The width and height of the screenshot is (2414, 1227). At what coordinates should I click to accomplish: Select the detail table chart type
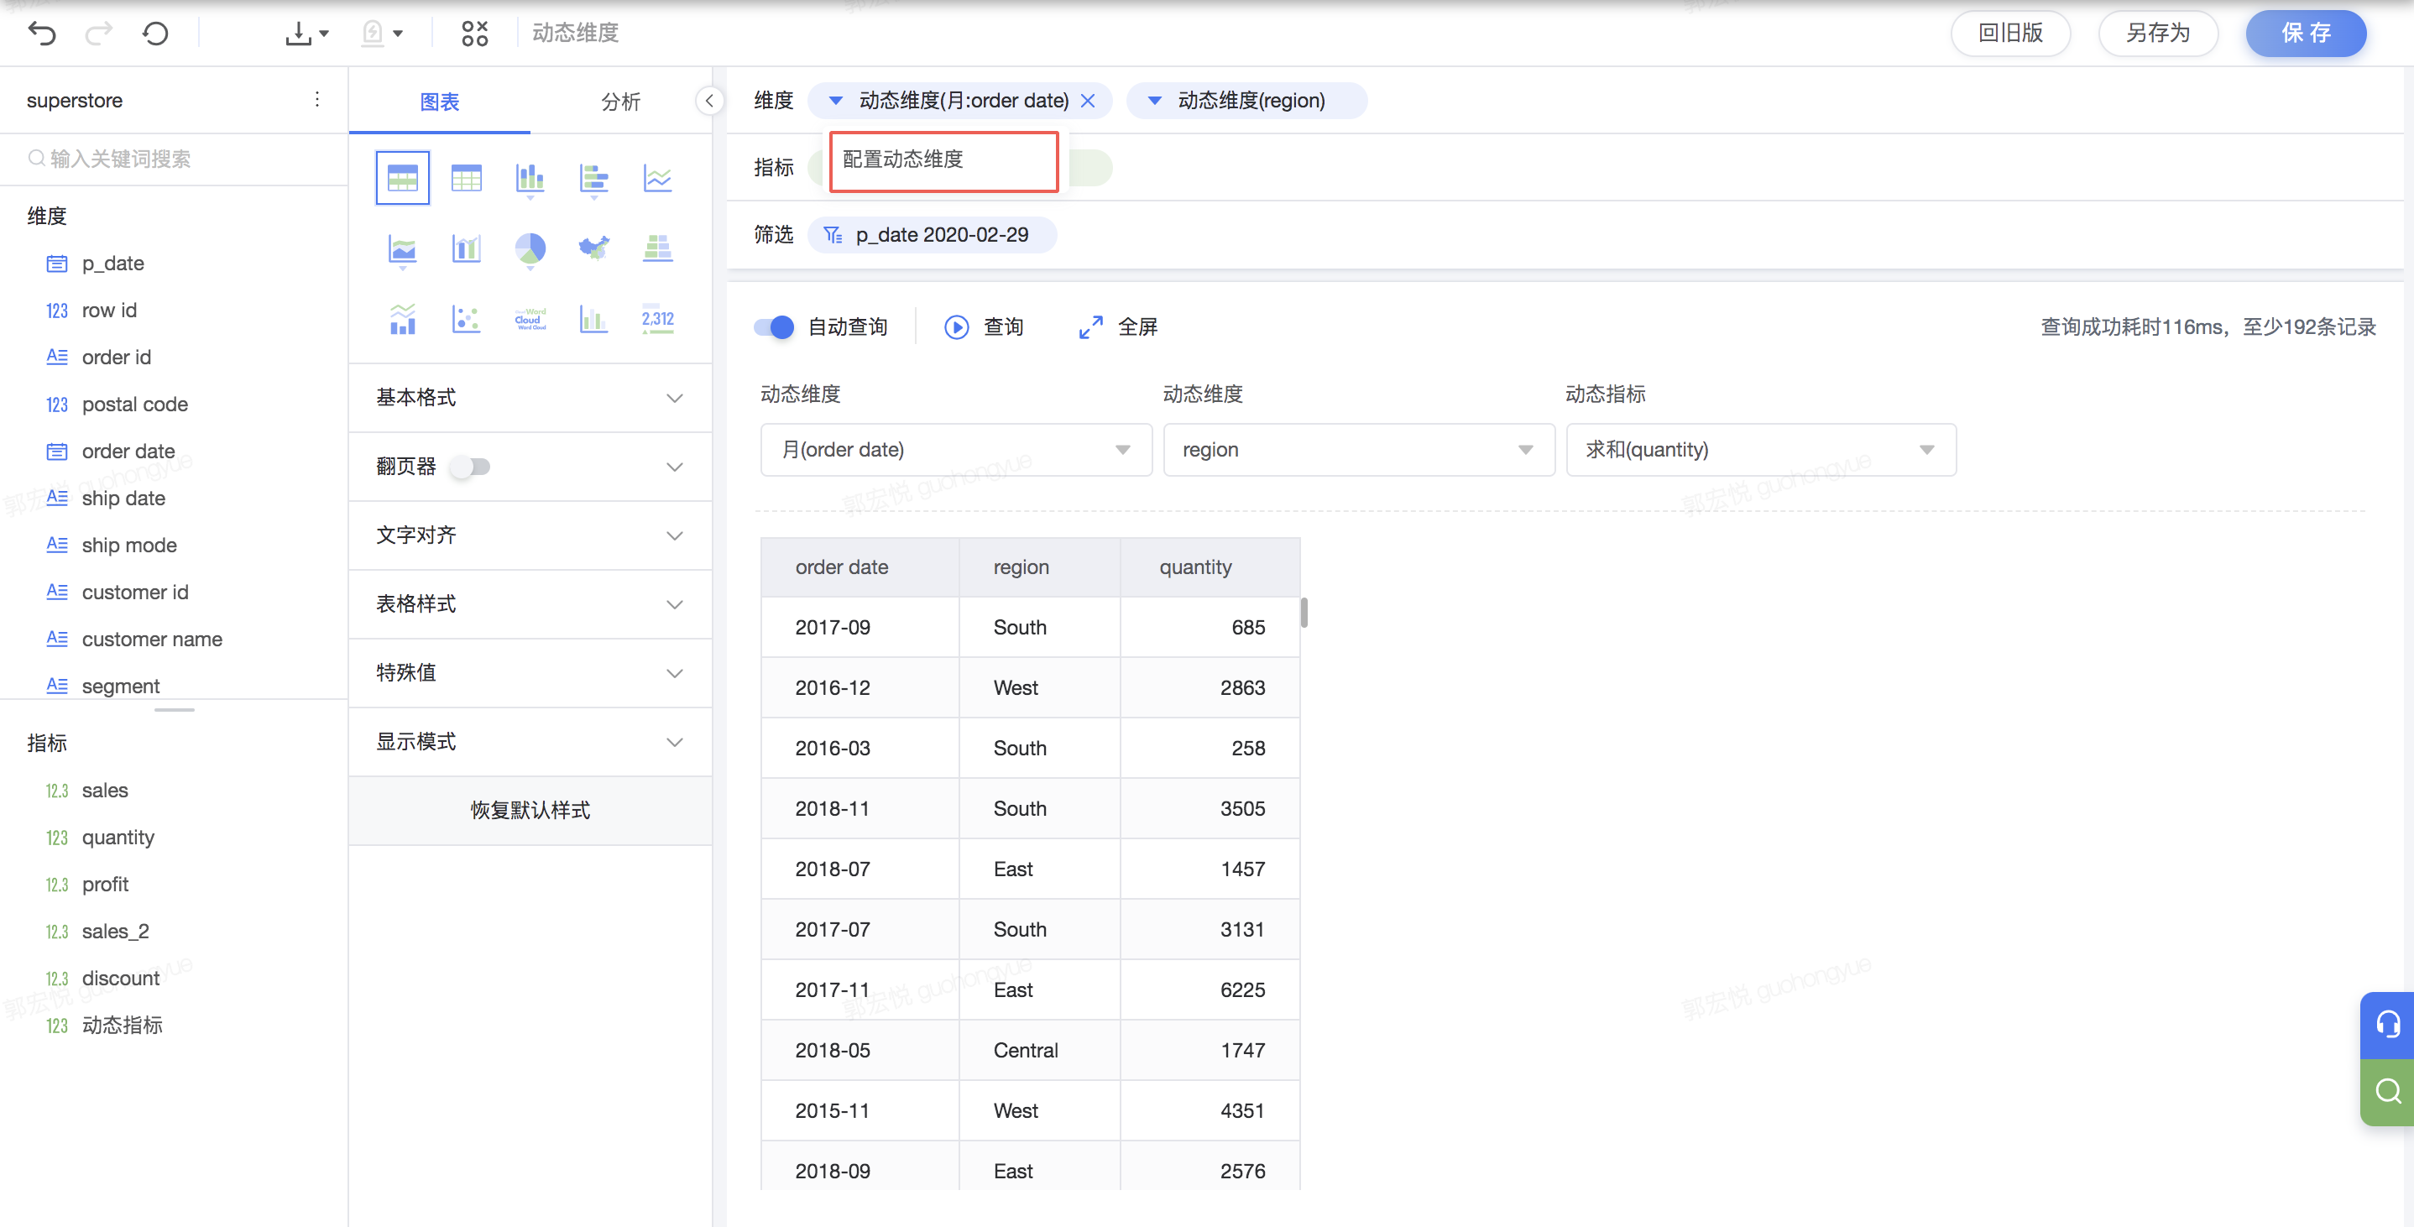coord(403,178)
